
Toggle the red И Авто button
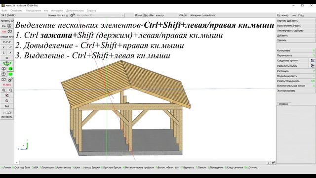pos(7,85)
